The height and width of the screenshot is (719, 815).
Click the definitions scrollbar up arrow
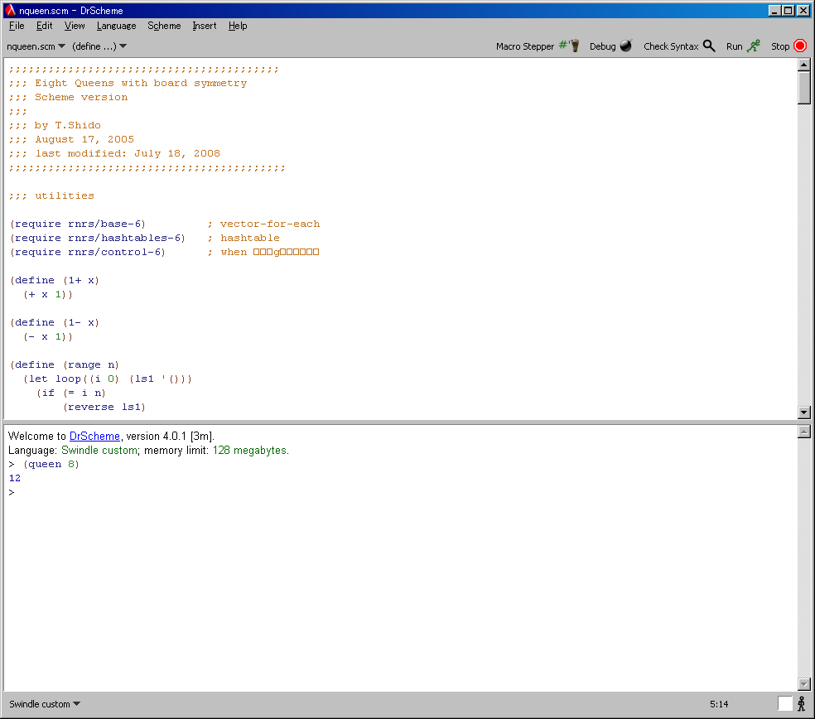[x=804, y=65]
